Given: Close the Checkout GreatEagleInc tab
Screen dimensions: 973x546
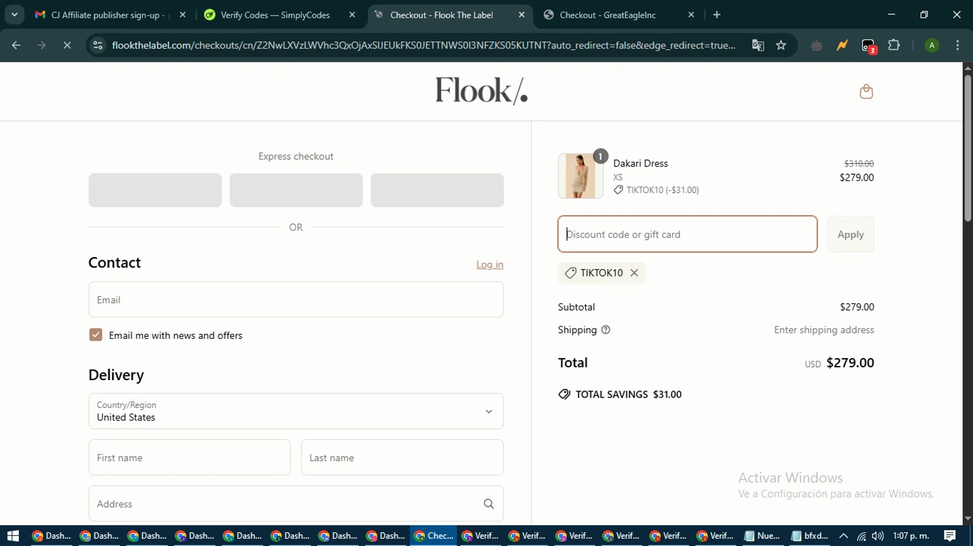Looking at the screenshot, I should (x=691, y=15).
